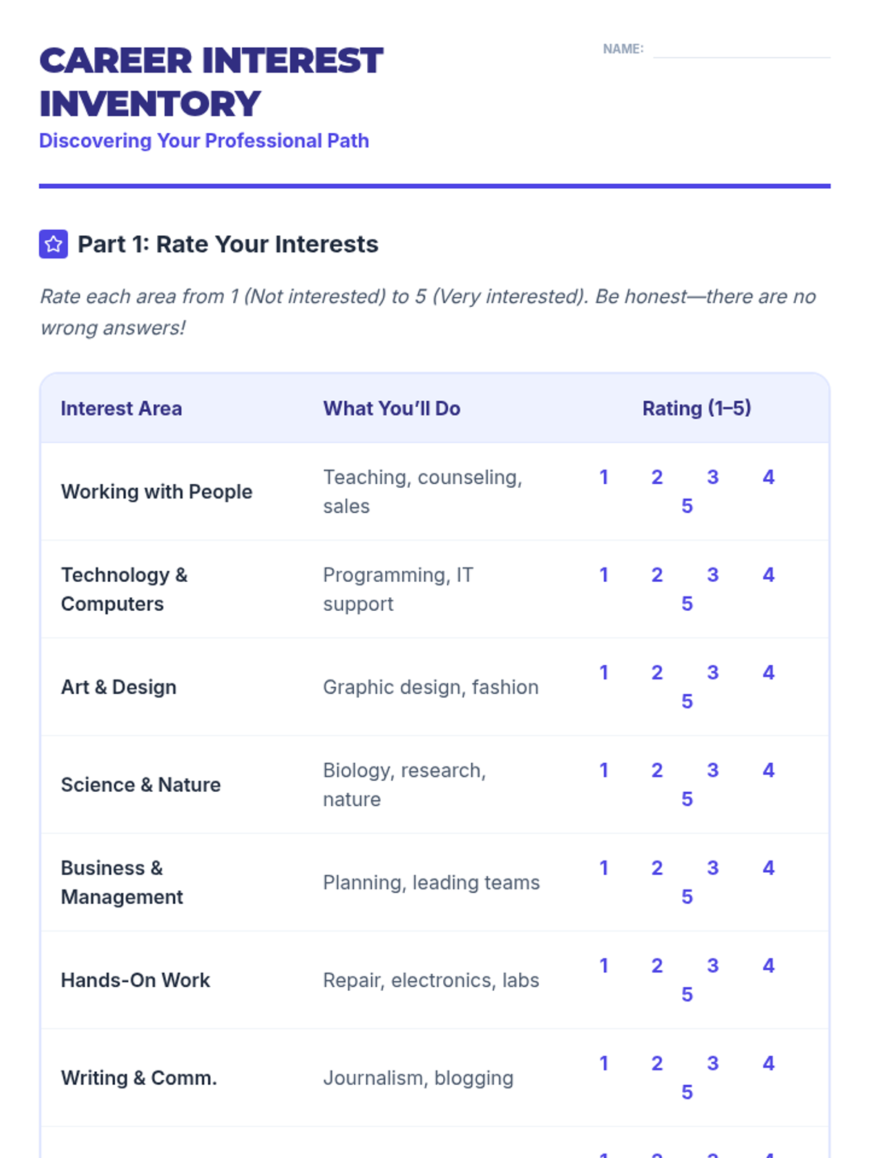Pick rating 3 for Hands-On Work
The width and height of the screenshot is (869, 1158).
tap(713, 965)
